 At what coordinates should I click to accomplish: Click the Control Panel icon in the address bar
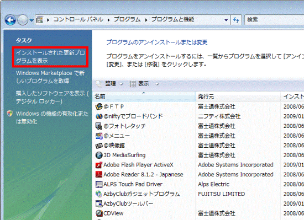tap(40, 19)
